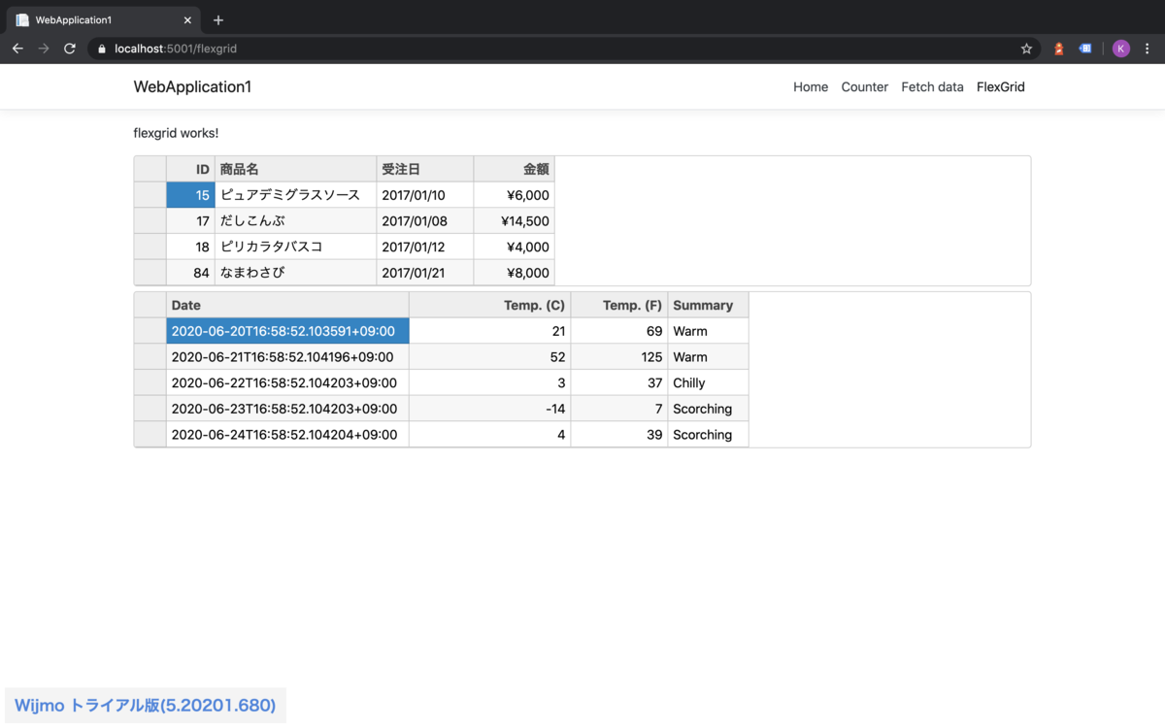Screen dimensions: 1165x728
Task: Select the 2020-06-20T16:58:52 date cell
Action: point(287,331)
